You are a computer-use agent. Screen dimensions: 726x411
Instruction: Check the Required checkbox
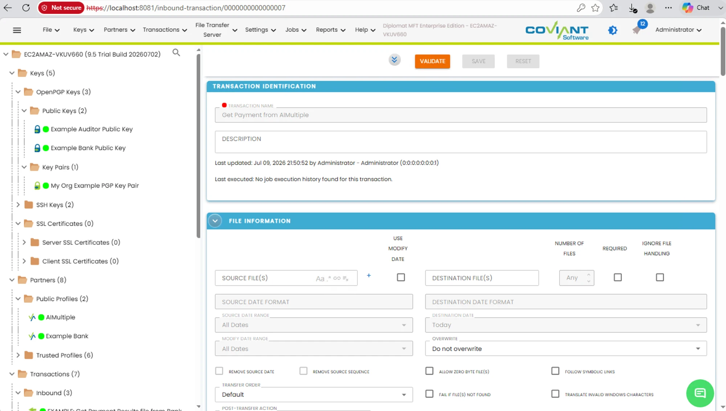coord(617,277)
